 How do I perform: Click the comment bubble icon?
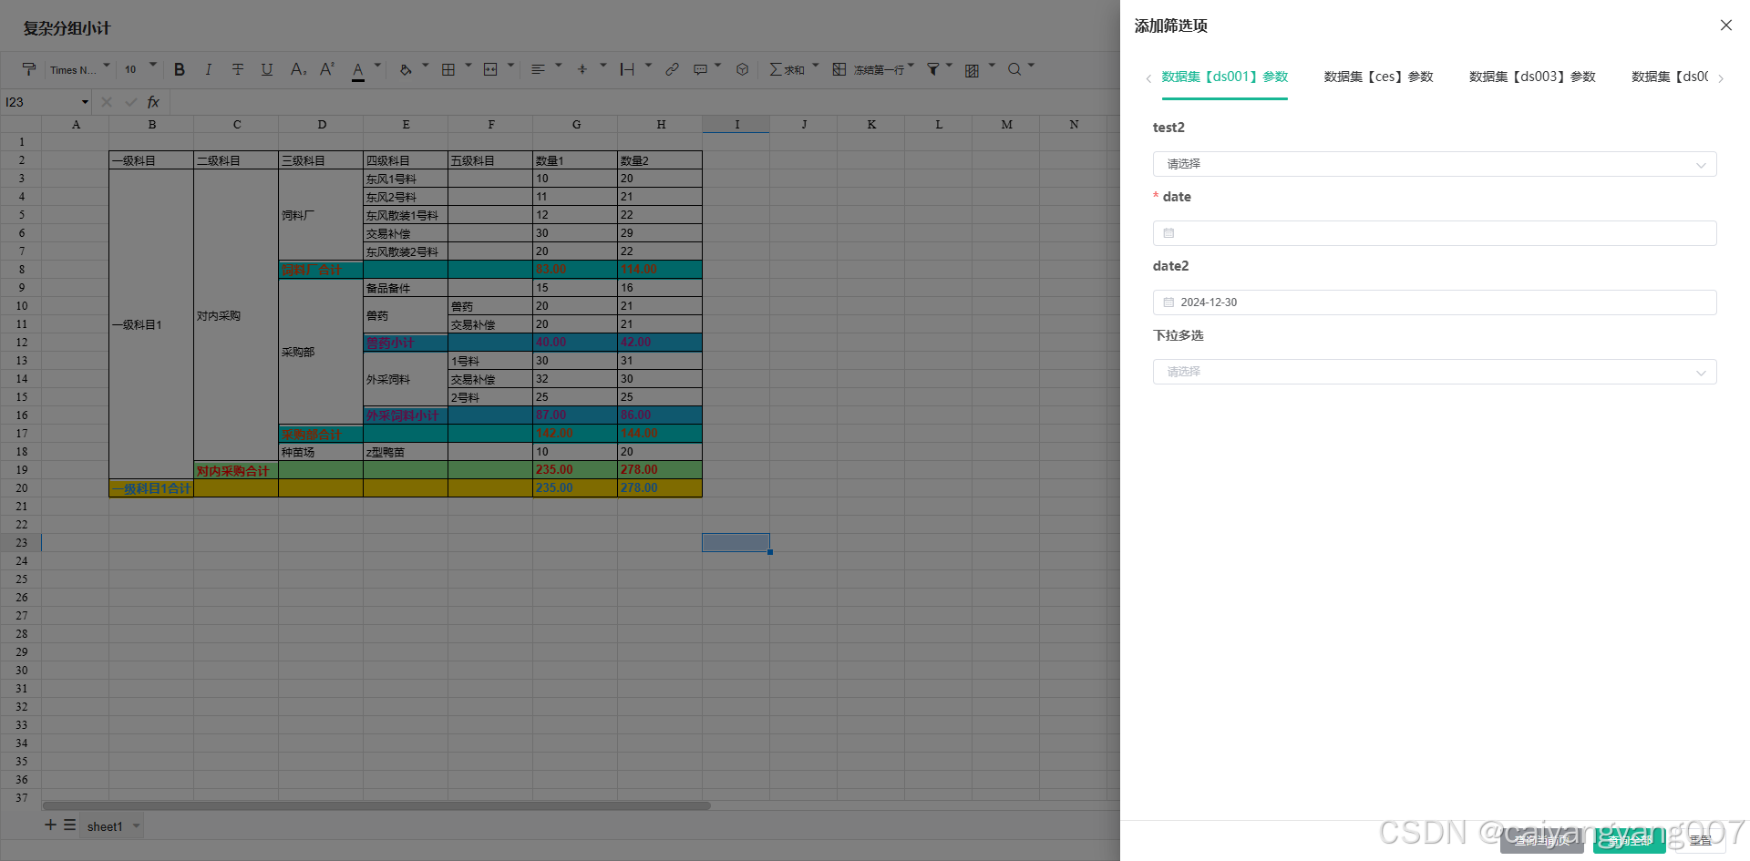click(x=700, y=69)
